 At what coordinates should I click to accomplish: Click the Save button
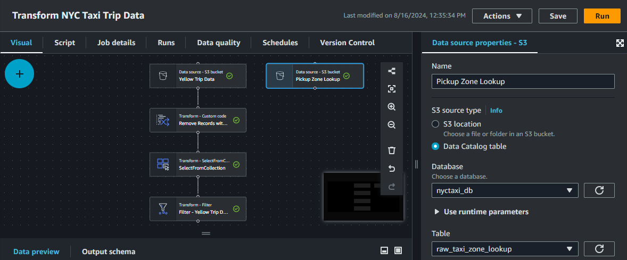pyautogui.click(x=558, y=16)
